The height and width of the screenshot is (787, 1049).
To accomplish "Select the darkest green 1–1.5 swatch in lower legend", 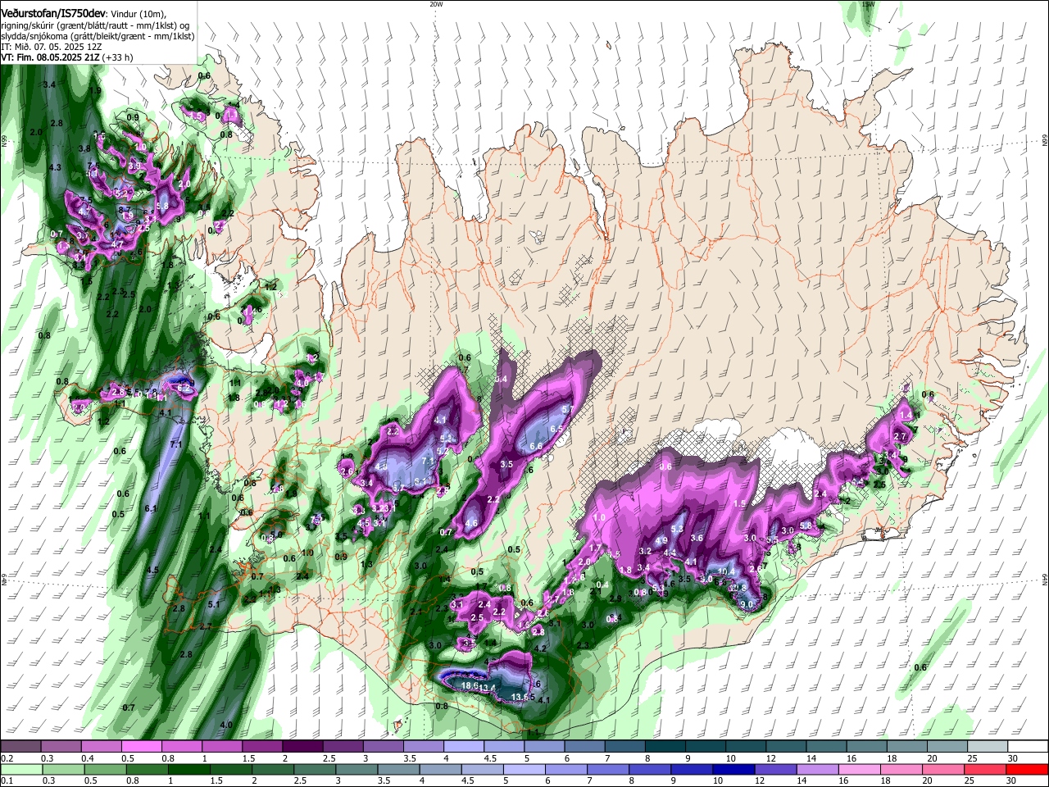I will point(188,769).
